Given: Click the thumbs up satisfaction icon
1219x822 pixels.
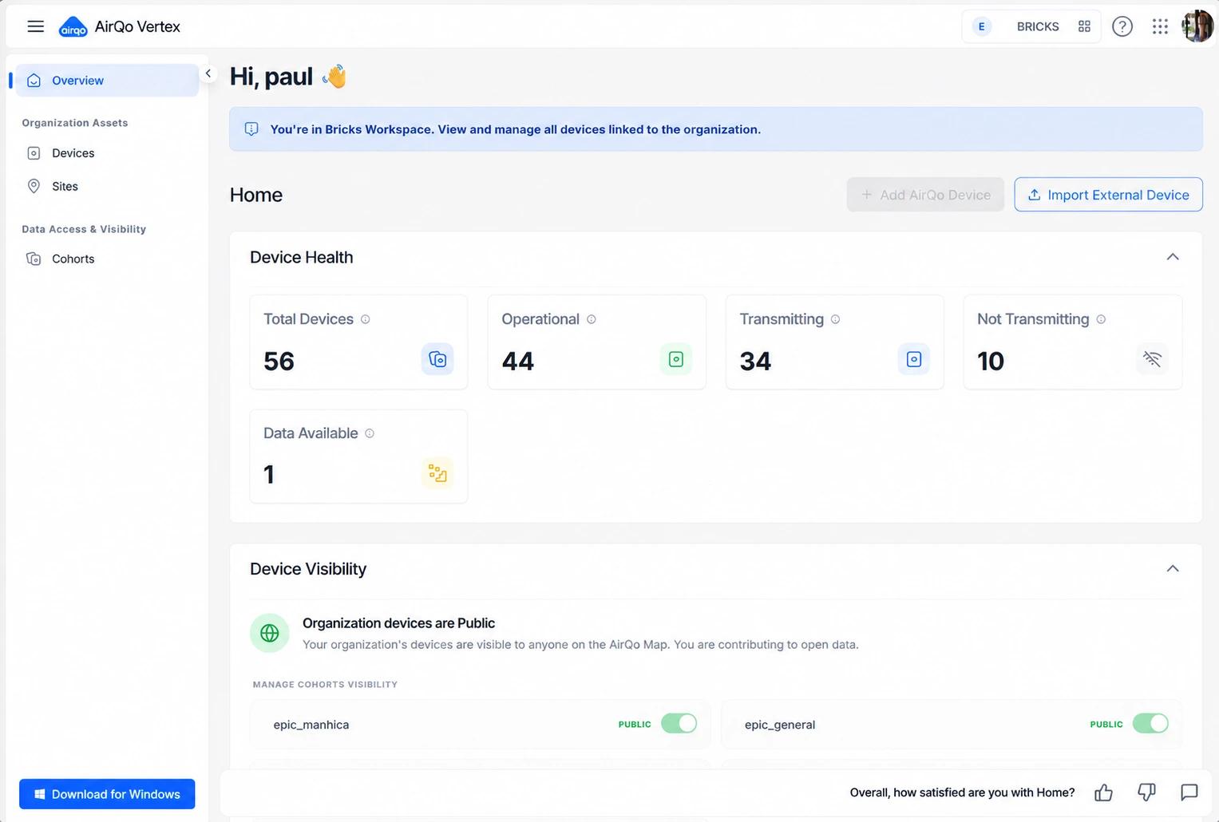Looking at the screenshot, I should 1104,792.
